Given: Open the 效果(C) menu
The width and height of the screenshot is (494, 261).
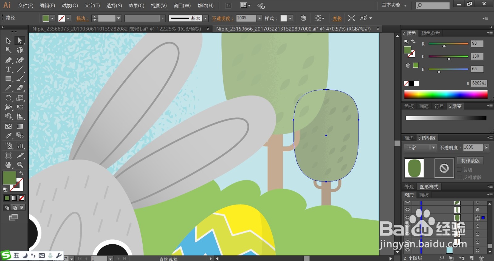Looking at the screenshot, I should [x=136, y=6].
